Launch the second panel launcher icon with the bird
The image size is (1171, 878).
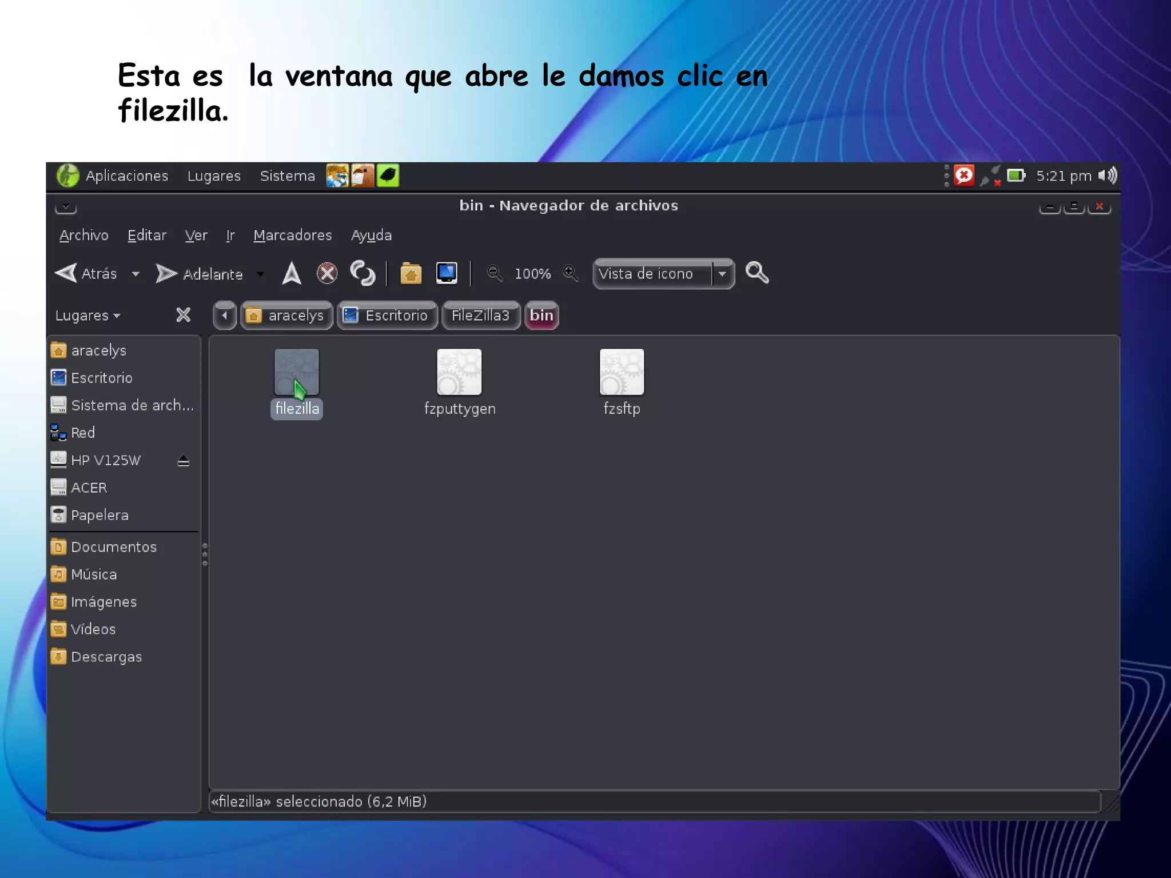pyautogui.click(x=363, y=175)
